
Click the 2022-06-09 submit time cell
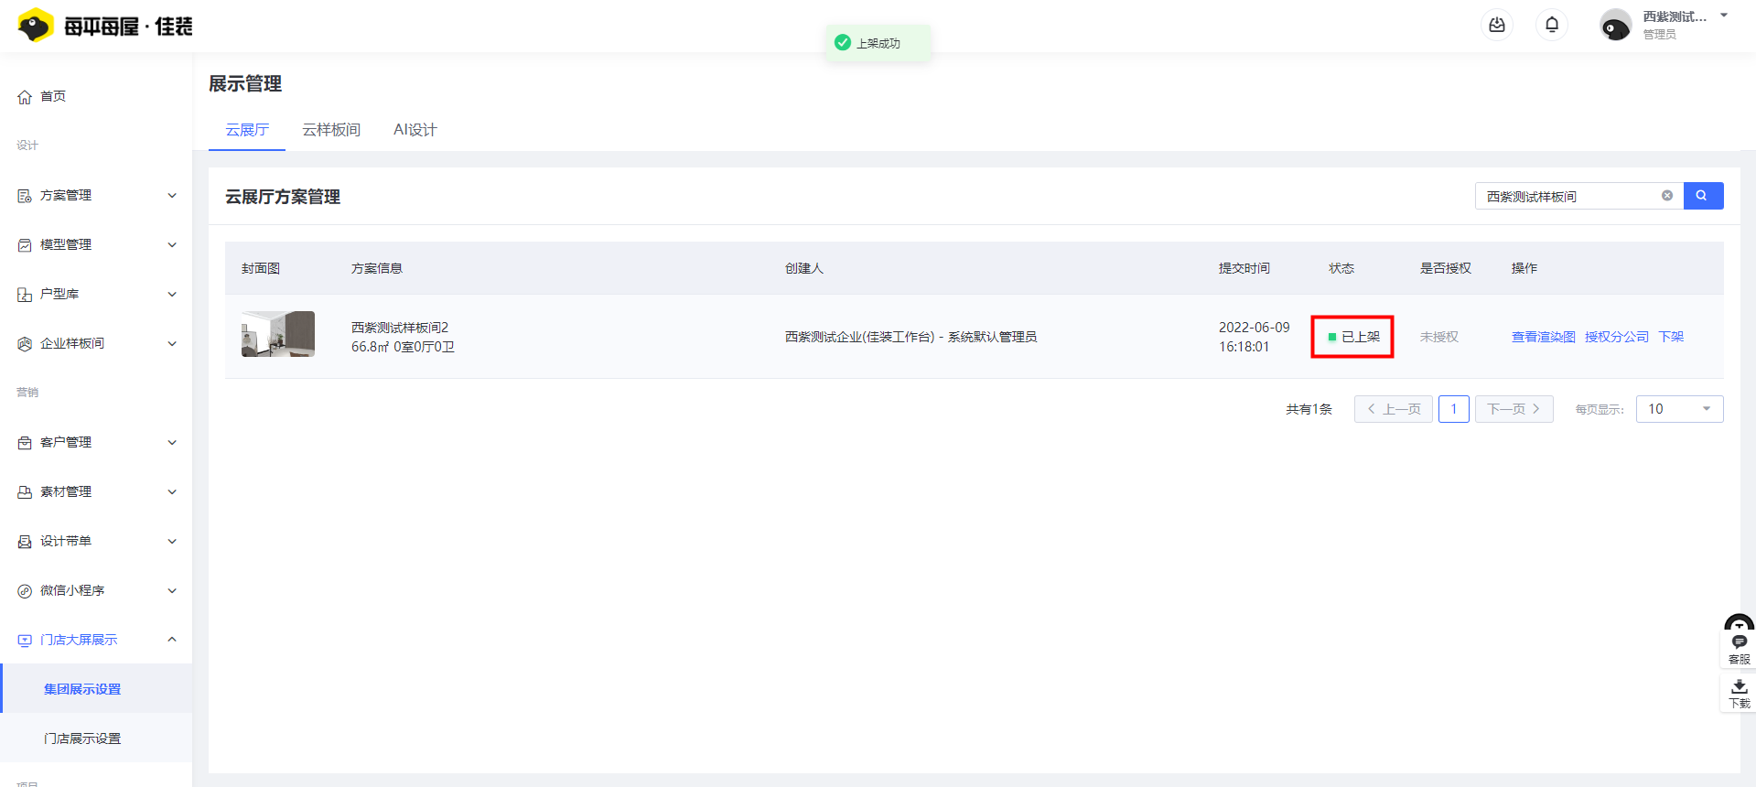point(1254,337)
